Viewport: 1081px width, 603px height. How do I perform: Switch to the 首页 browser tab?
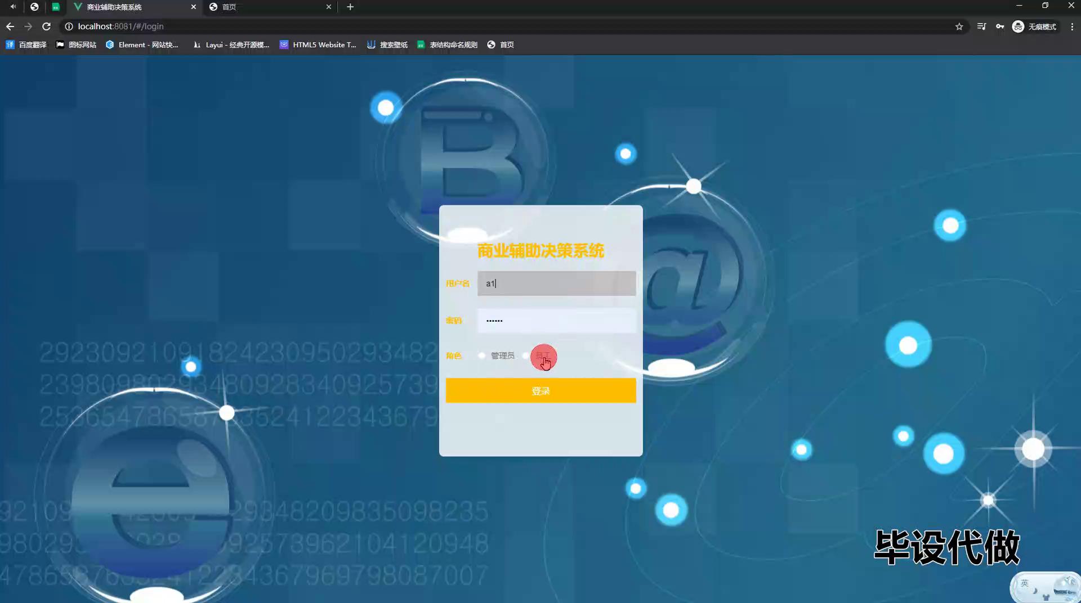coord(265,7)
